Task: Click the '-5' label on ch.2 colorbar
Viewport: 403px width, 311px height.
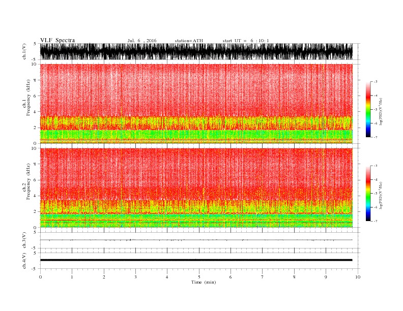Action: (x=375, y=194)
